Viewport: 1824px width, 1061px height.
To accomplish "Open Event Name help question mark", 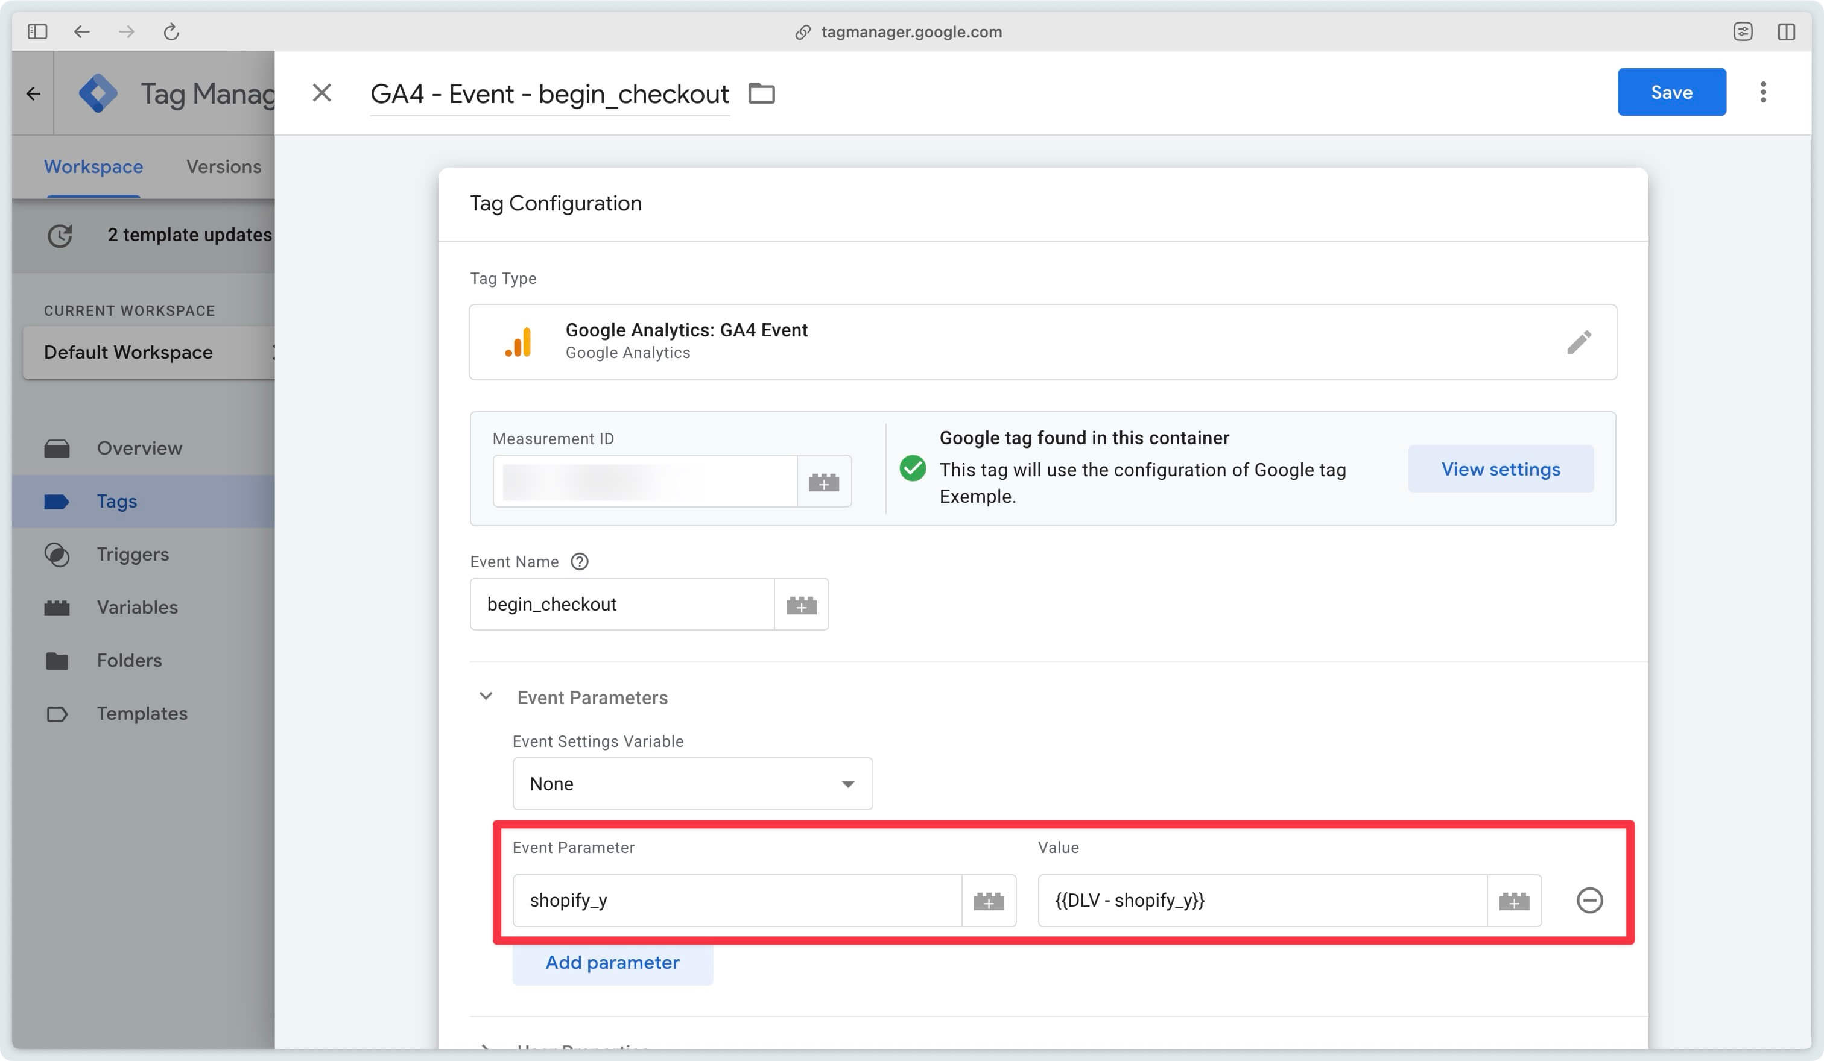I will [x=580, y=562].
